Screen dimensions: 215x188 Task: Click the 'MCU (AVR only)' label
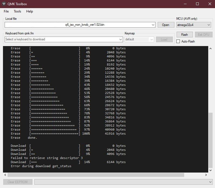187,19
